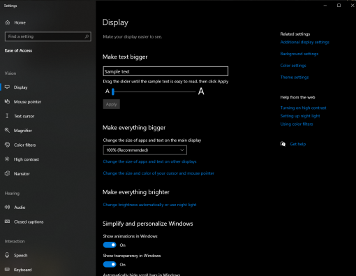Screen dimensions: 356x276
Task: Open Color settings link
Action: 293,66
